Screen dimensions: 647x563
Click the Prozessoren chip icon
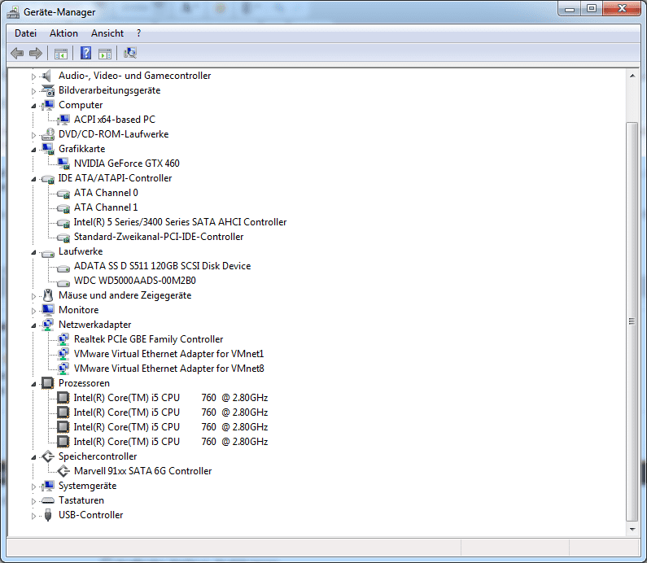tap(48, 383)
